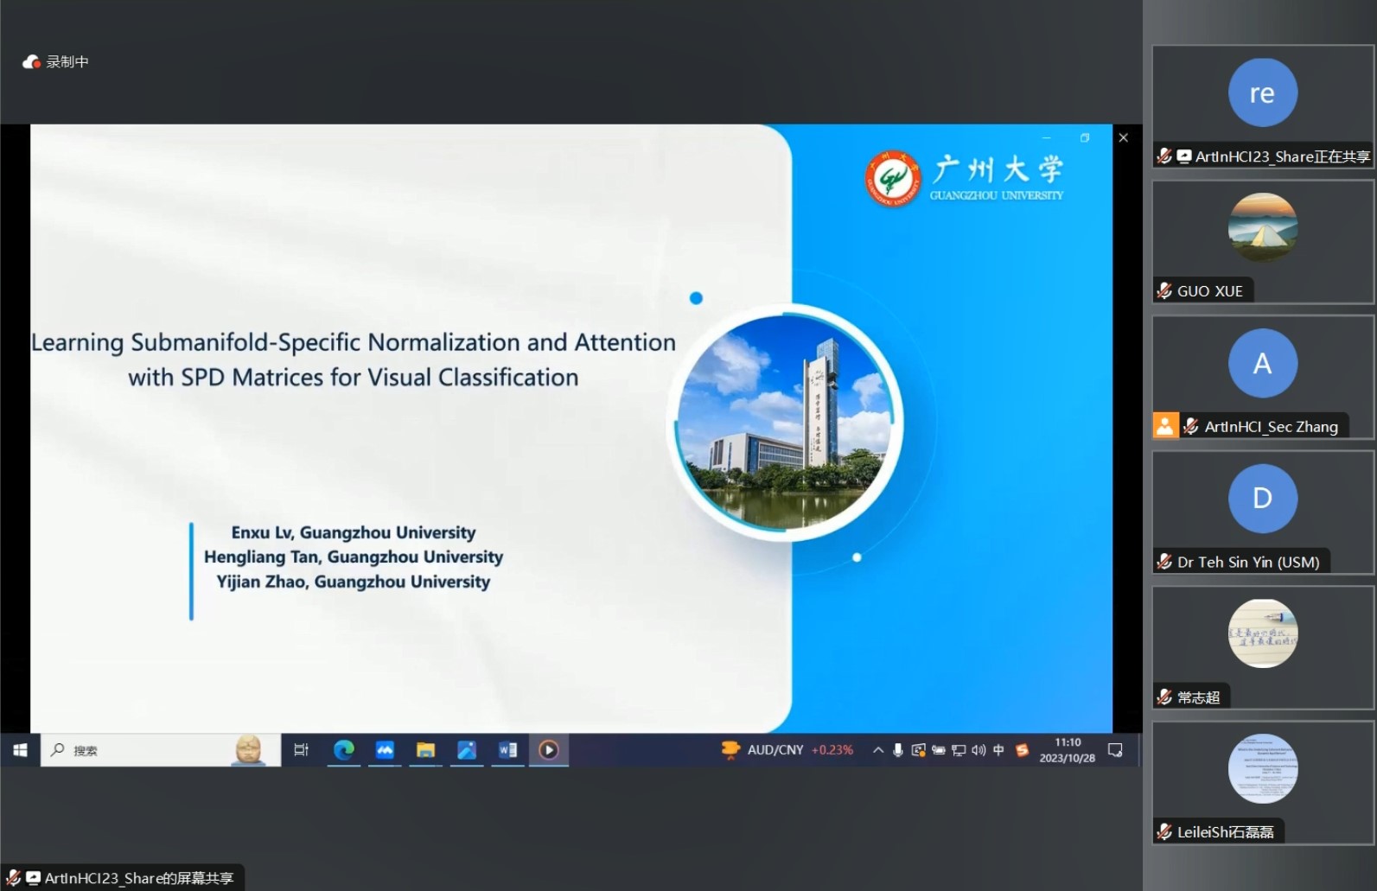The width and height of the screenshot is (1377, 891).
Task: Select GUO XUE participant tile
Action: pyautogui.click(x=1263, y=241)
